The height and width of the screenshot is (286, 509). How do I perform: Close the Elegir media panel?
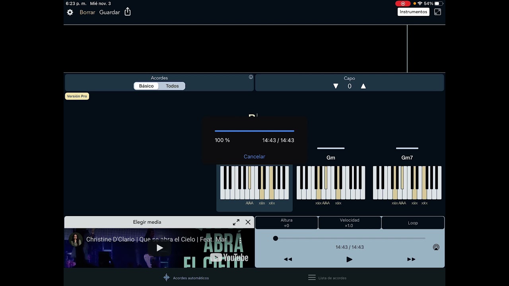248,222
